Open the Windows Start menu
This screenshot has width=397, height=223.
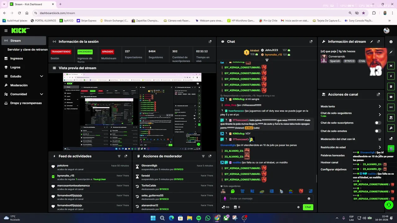(x=153, y=218)
